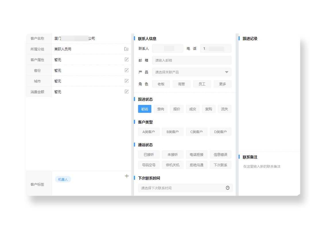
Task: Click edit icon in 省份 row
Action: 127,70
